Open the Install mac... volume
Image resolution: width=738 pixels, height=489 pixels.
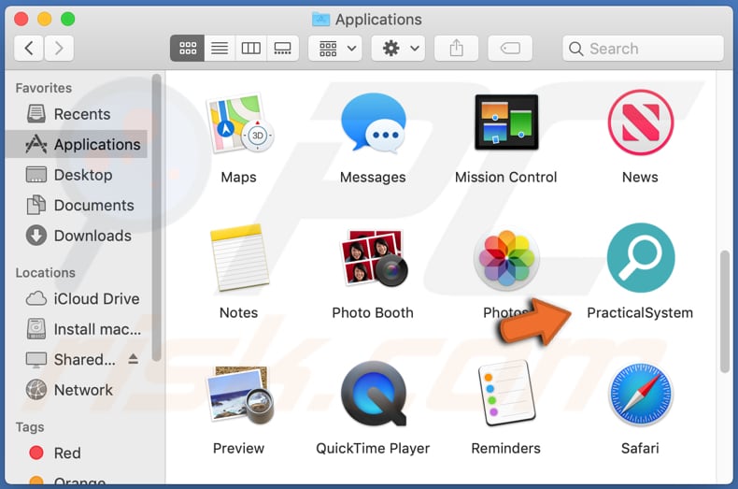[77, 329]
